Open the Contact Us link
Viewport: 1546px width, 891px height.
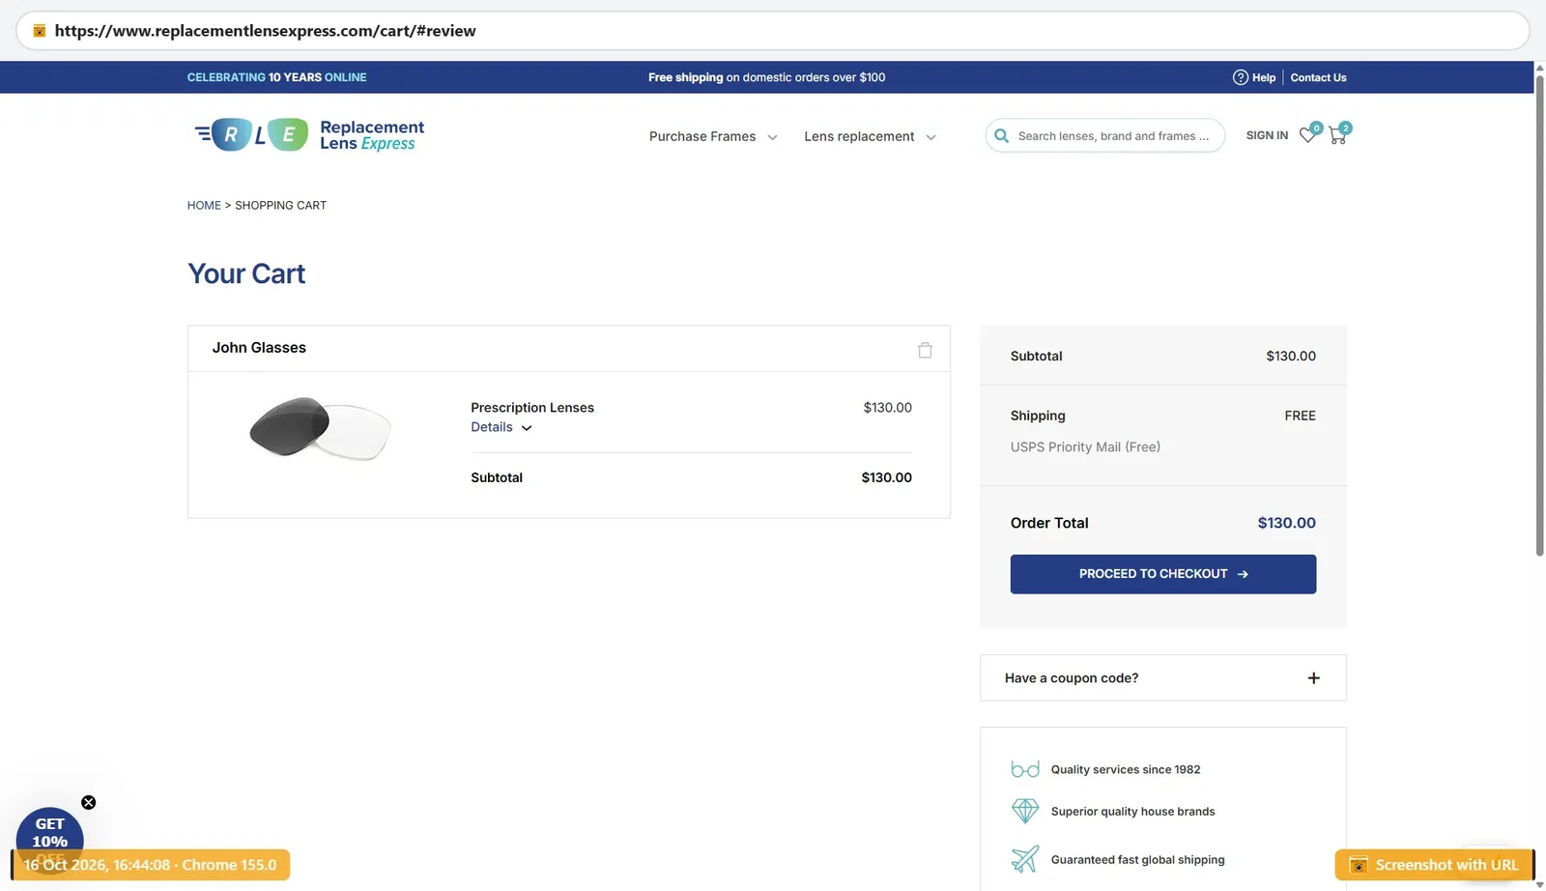[x=1318, y=77]
